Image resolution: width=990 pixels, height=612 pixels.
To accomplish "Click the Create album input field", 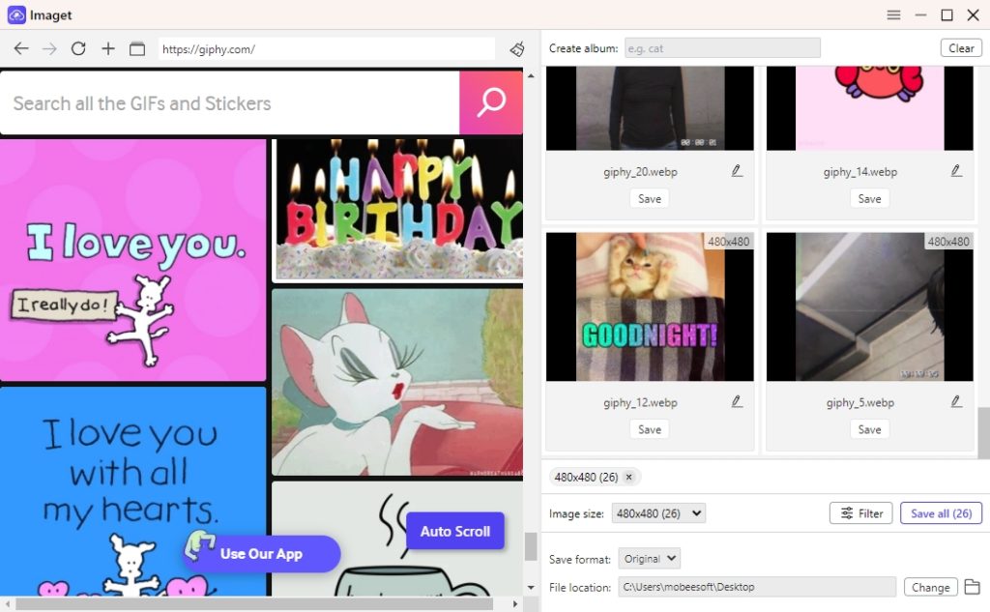I will point(720,46).
